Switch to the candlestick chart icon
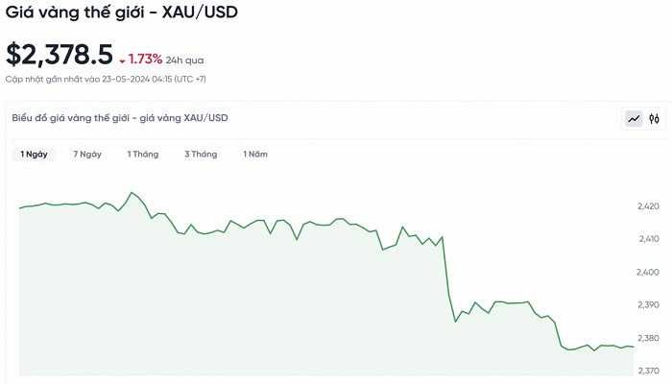Image resolution: width=672 pixels, height=384 pixels. [654, 119]
